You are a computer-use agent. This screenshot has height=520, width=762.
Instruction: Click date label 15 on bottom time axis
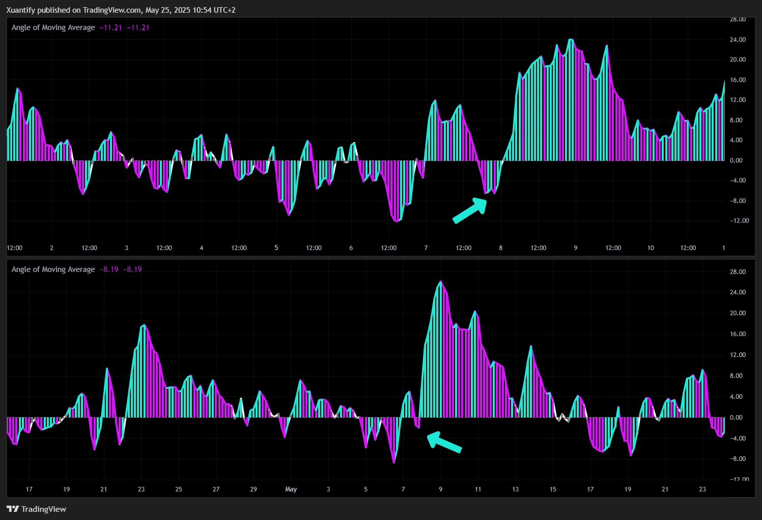coord(553,489)
